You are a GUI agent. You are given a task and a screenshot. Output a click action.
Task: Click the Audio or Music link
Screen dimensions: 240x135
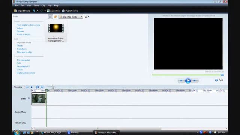[x=23, y=34]
